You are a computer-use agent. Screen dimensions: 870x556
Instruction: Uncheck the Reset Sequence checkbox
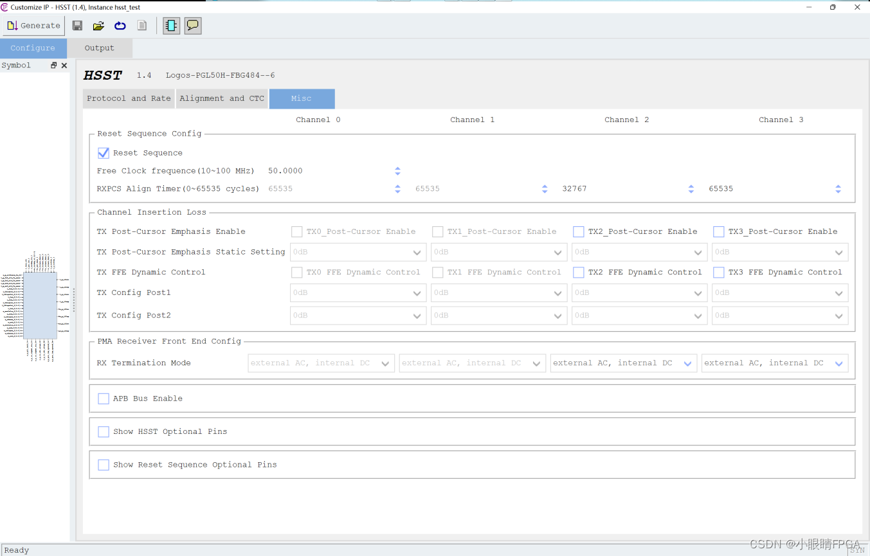coord(103,153)
